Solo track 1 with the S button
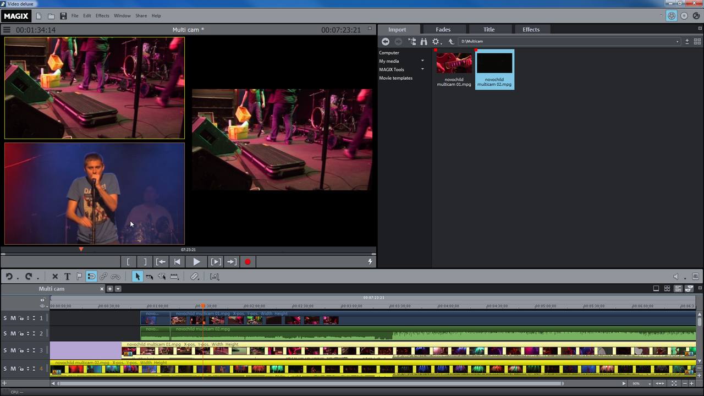 click(x=5, y=318)
